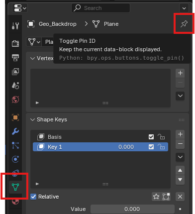
Task: Select the Basis shape key
Action: [100, 137]
